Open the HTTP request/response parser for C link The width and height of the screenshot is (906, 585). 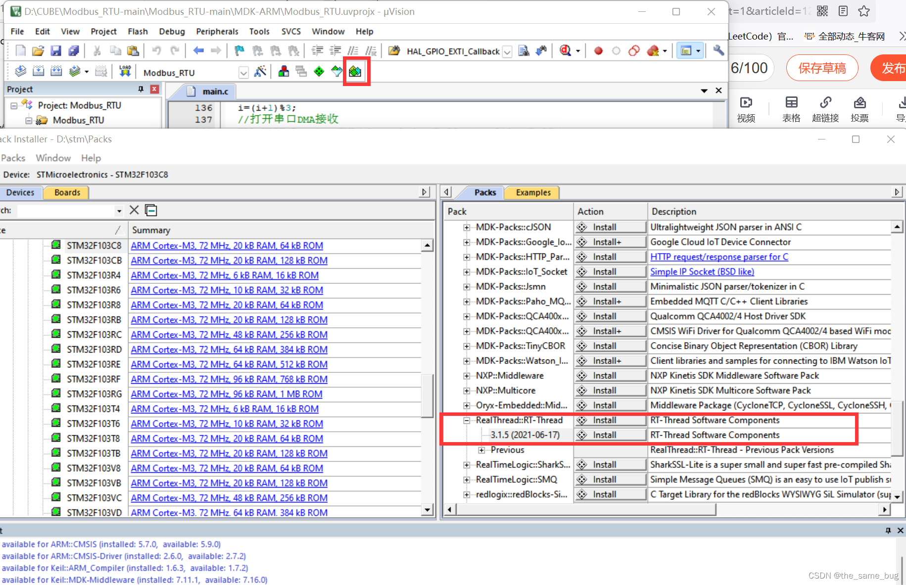tap(719, 257)
